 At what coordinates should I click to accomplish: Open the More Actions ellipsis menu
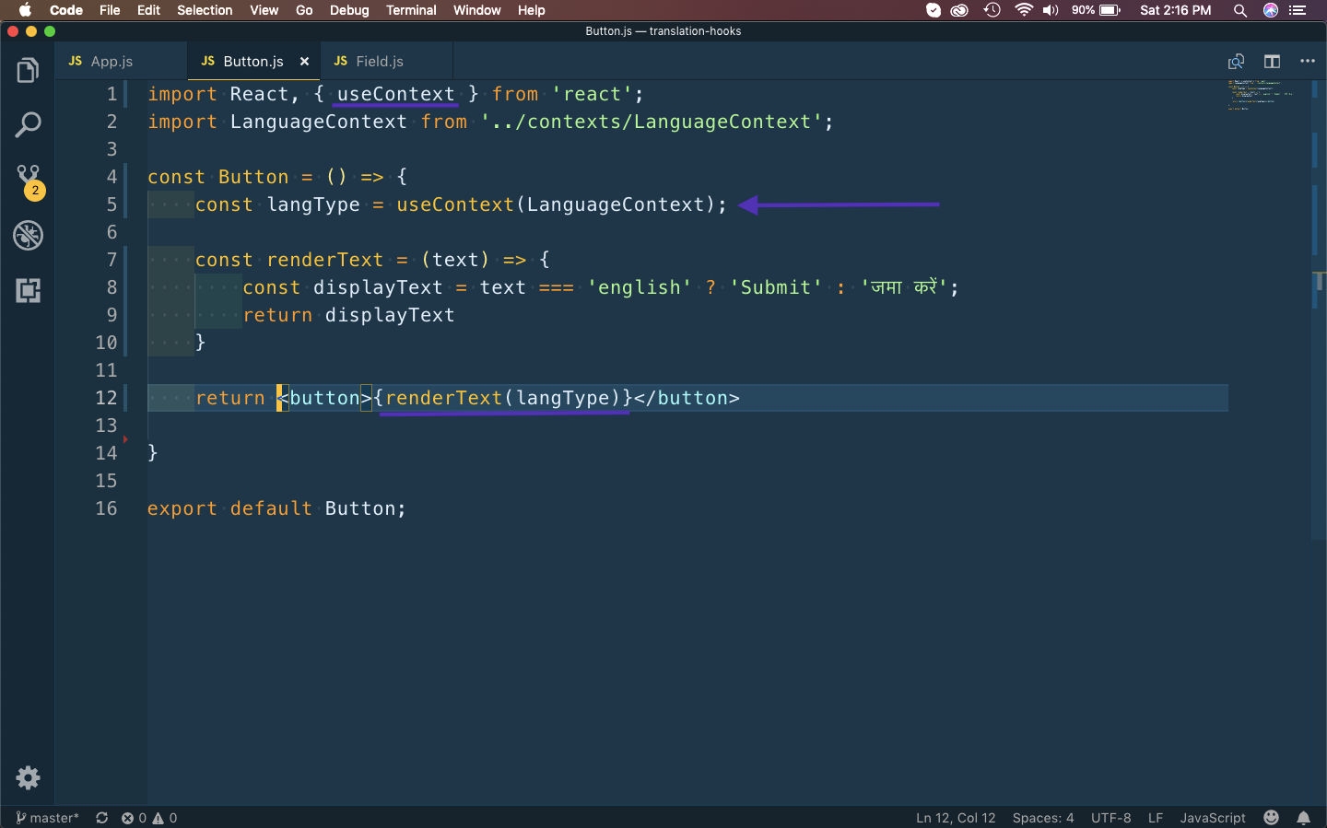pyautogui.click(x=1308, y=61)
